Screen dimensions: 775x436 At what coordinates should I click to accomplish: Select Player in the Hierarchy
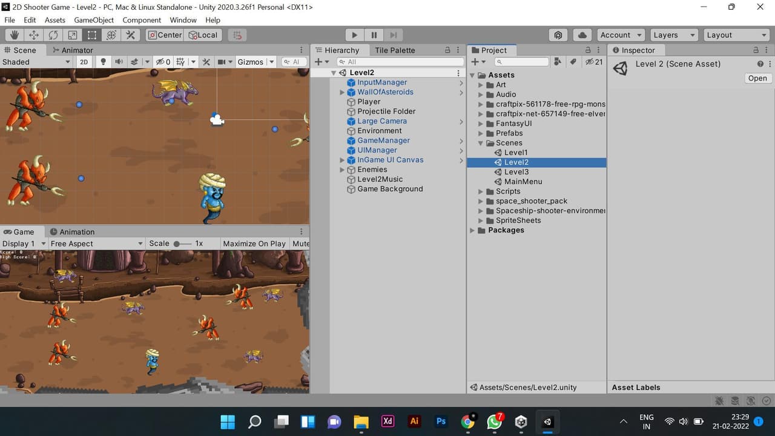[369, 102]
